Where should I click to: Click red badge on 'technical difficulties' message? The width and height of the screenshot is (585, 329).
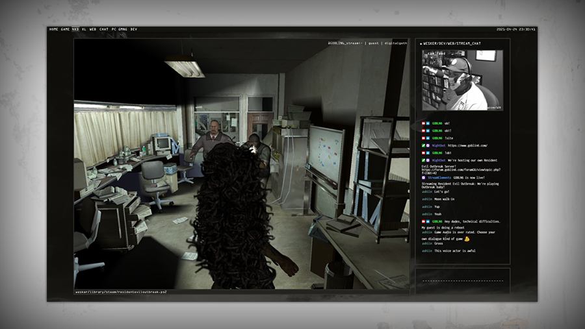coord(423,222)
